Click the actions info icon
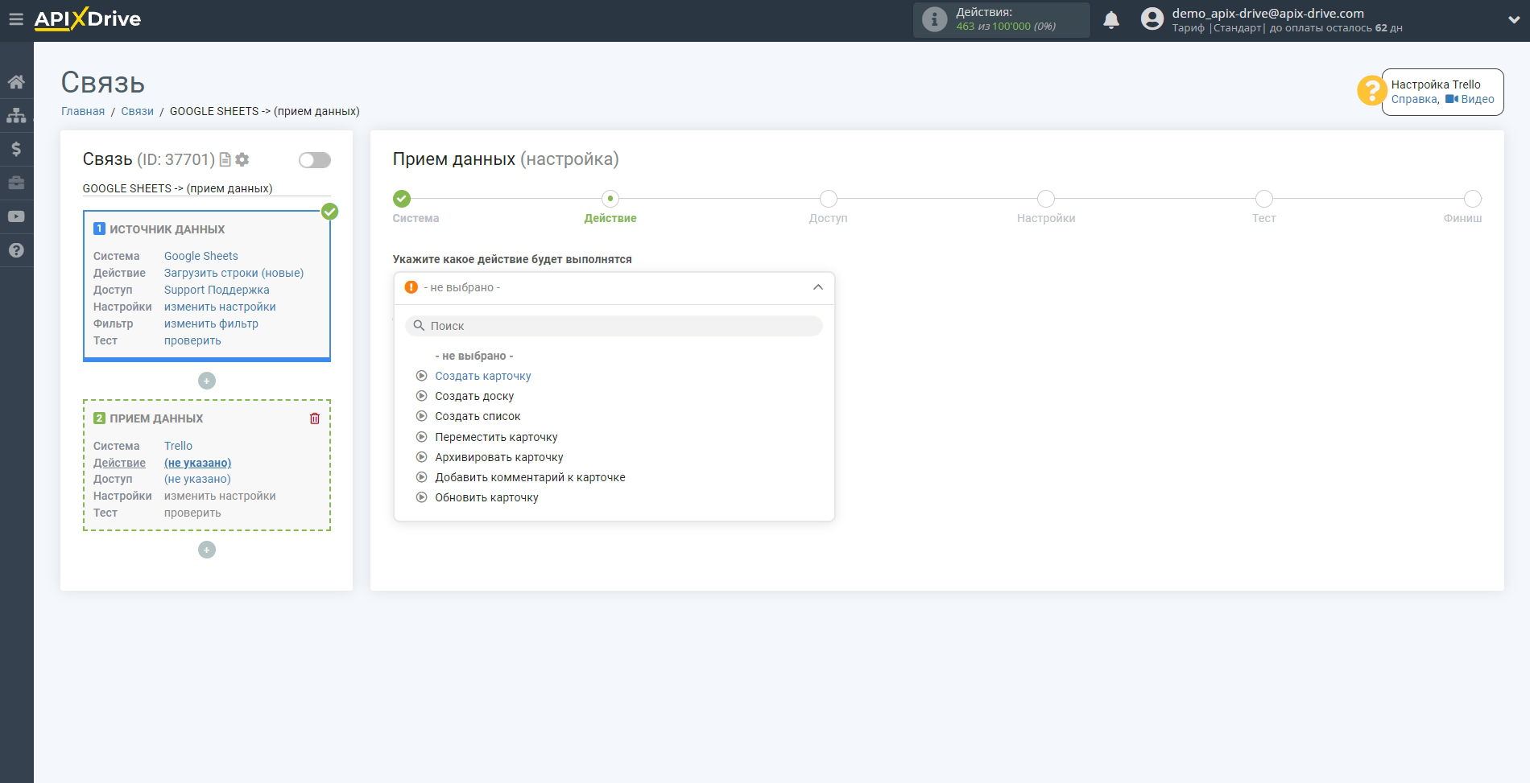 pos(934,19)
